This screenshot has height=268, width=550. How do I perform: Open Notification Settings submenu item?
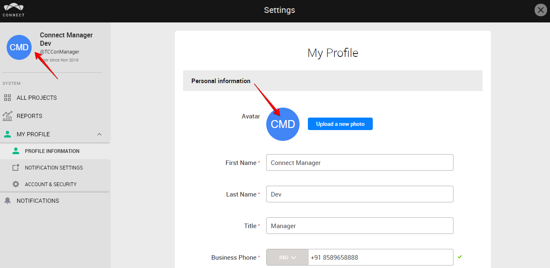55,168
